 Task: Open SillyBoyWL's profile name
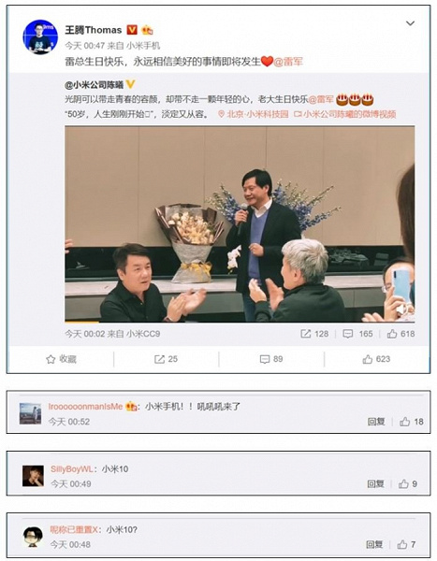(x=72, y=469)
